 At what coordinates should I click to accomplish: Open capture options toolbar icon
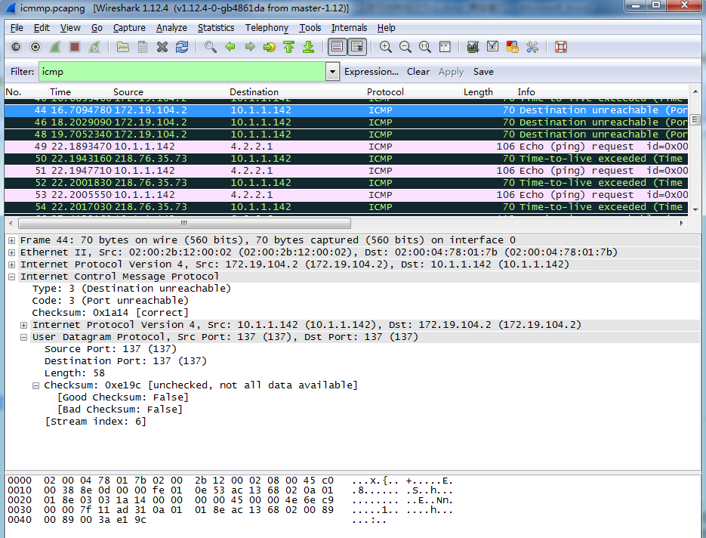tap(35, 47)
